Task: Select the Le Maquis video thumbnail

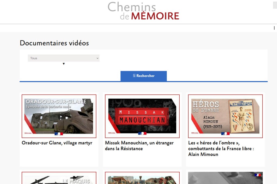Action: pyautogui.click(x=59, y=178)
